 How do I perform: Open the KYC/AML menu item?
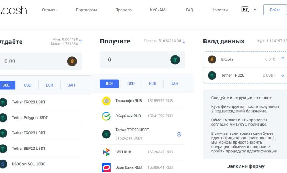click(159, 10)
